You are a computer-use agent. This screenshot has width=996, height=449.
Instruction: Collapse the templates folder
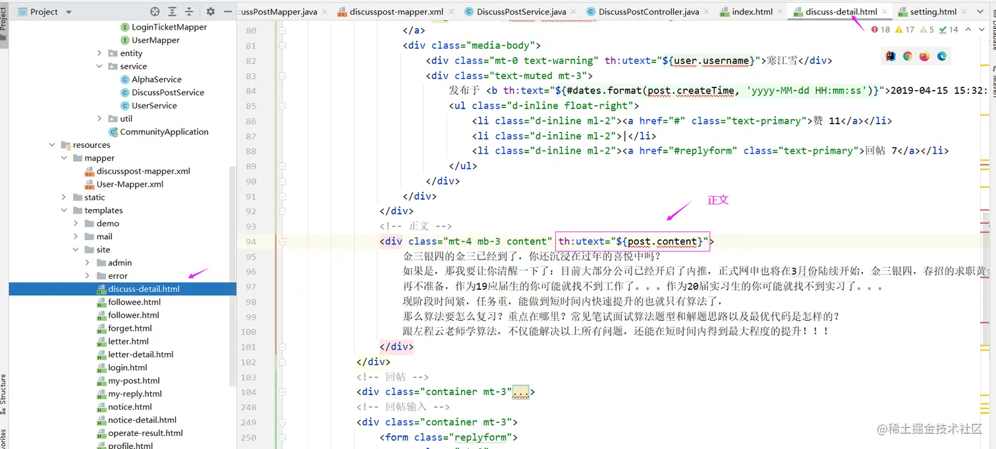coord(64,210)
